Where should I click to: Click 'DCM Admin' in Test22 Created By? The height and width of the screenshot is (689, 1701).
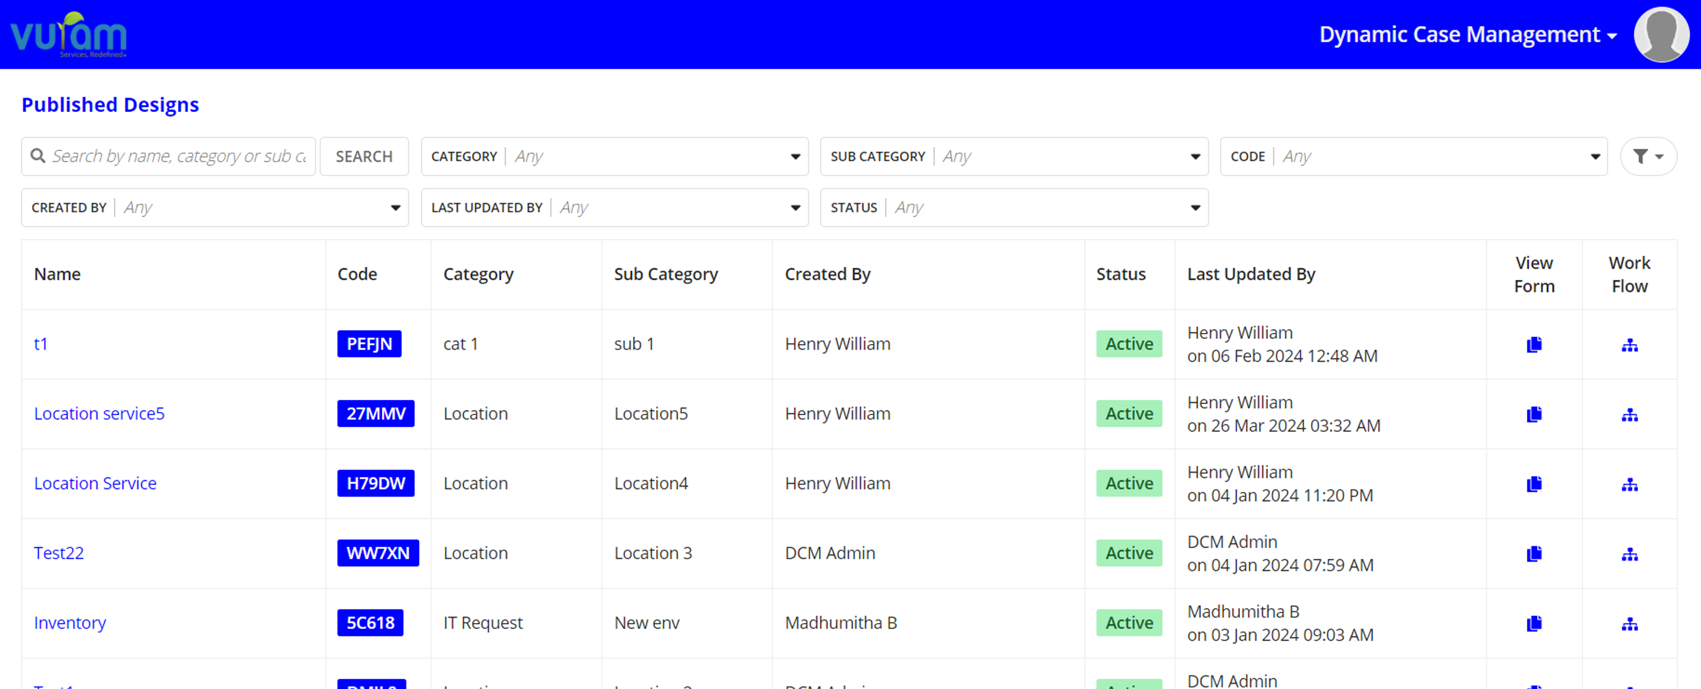point(830,553)
